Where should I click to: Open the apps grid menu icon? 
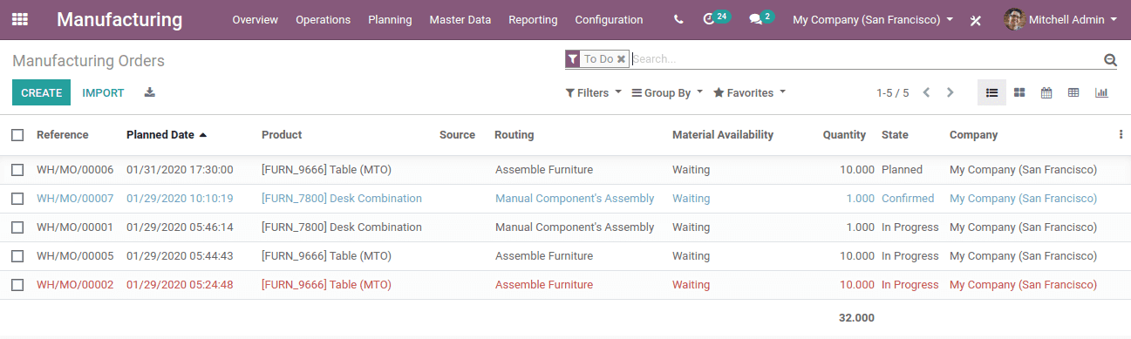[x=19, y=19]
